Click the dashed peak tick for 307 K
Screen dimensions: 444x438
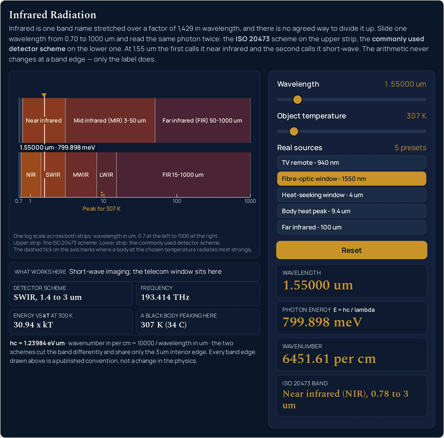coord(102,194)
